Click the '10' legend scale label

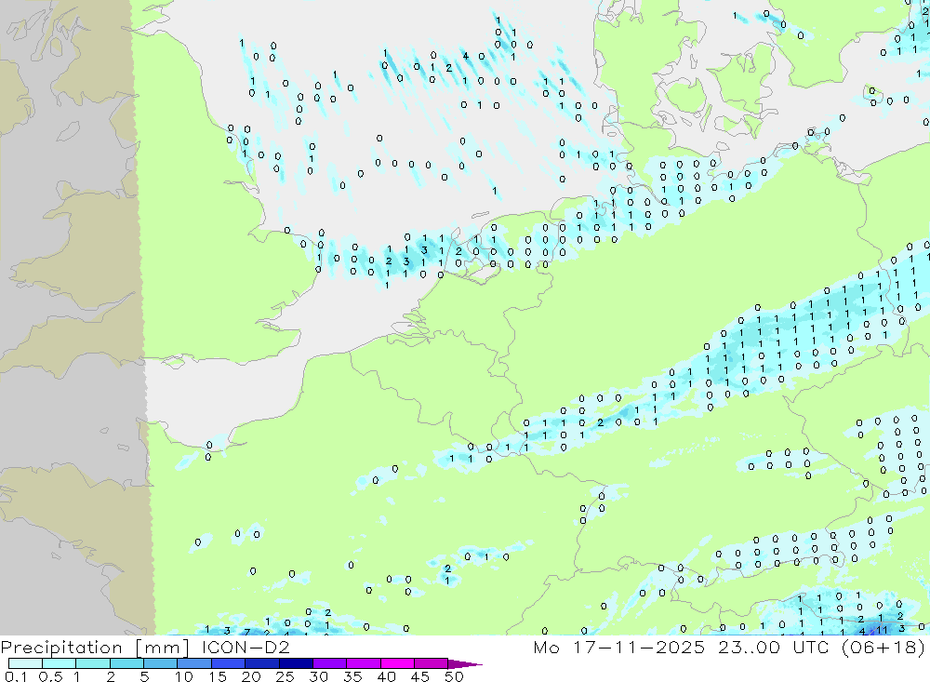click(184, 676)
